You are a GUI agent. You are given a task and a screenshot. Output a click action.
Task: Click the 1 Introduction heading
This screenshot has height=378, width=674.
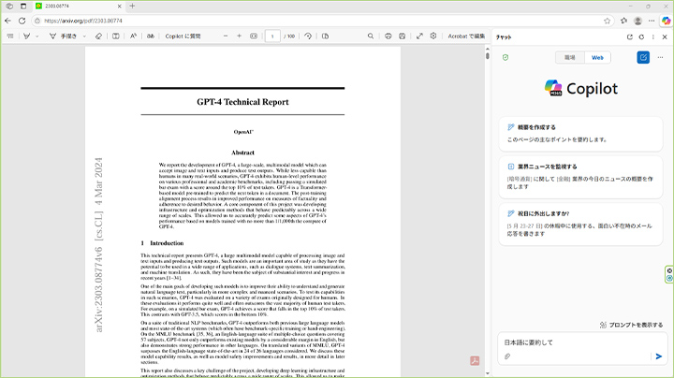pos(163,243)
